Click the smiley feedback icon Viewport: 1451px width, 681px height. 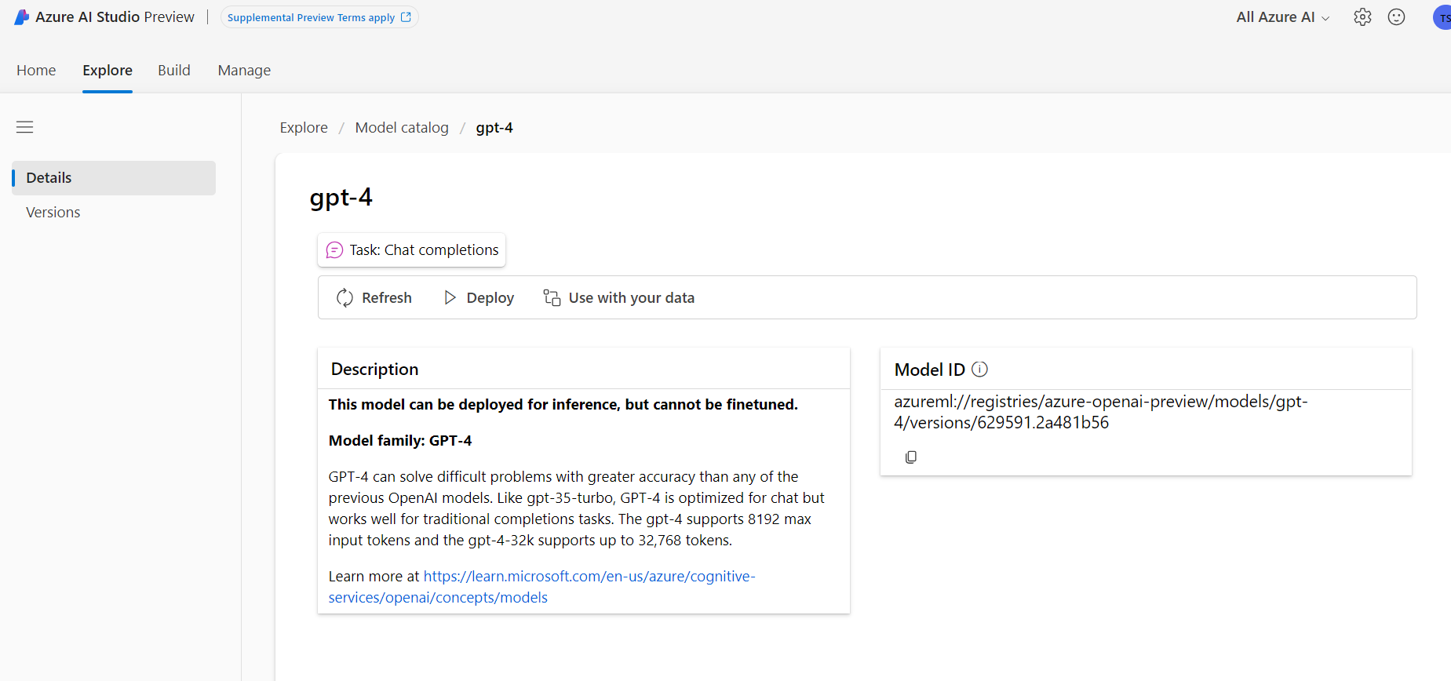point(1396,17)
